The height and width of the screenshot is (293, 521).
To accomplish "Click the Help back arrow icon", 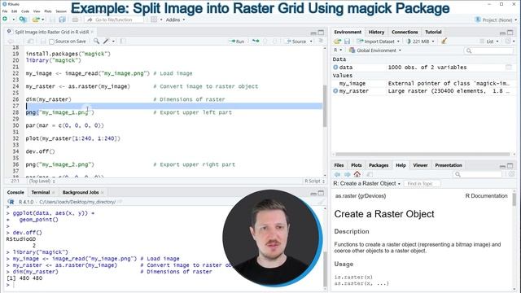I will click(337, 174).
